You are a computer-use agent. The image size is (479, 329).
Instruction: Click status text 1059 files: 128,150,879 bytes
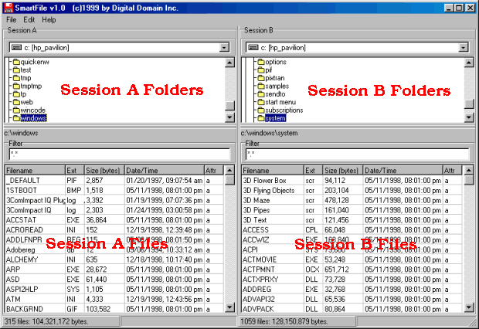(x=284, y=321)
